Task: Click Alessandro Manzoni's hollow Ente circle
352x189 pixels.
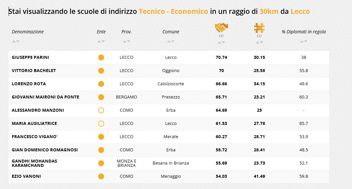Action: (101, 110)
